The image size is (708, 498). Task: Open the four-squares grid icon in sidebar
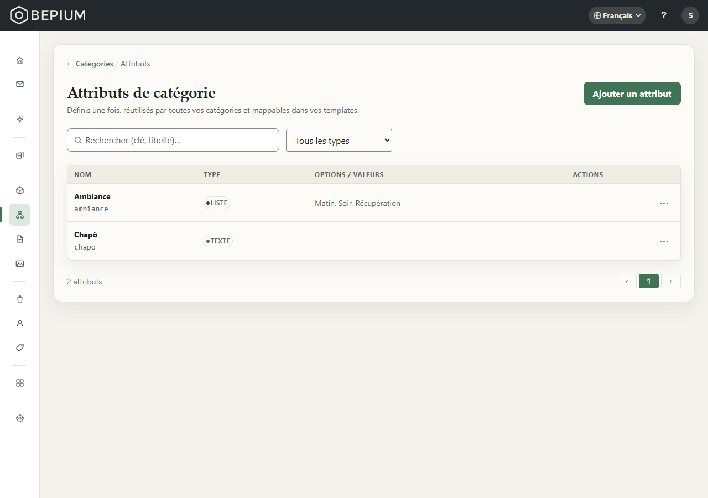(x=20, y=383)
